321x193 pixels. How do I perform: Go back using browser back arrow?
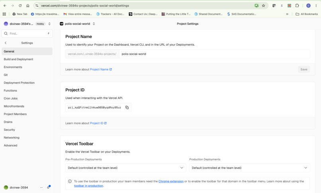click(x=5, y=6)
